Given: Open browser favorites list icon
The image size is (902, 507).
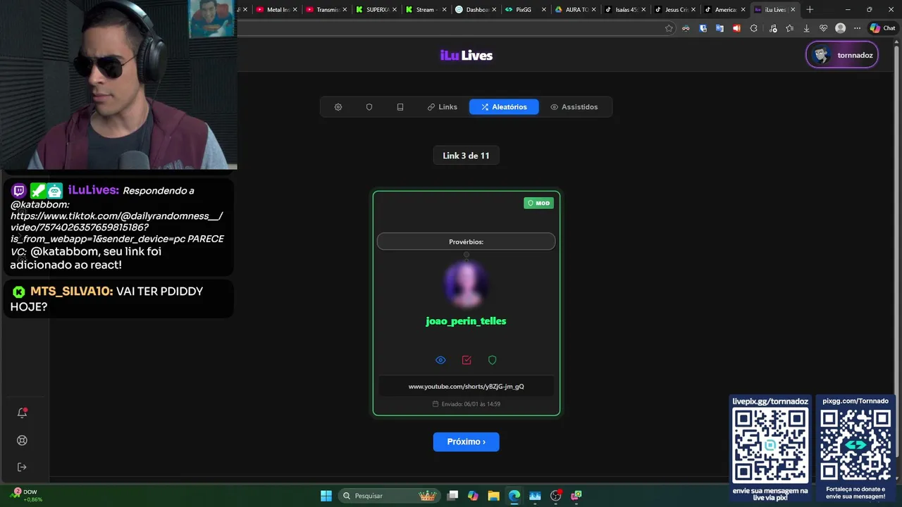Looking at the screenshot, I should 789,28.
